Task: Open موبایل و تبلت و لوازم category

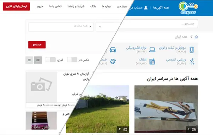Action: click(x=172, y=48)
